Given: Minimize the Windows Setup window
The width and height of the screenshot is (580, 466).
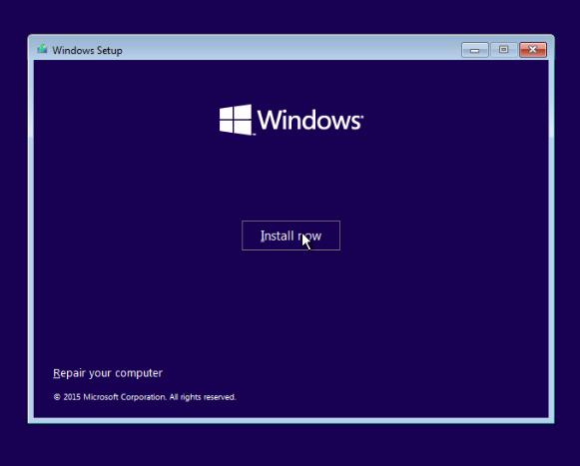Looking at the screenshot, I should pyautogui.click(x=475, y=50).
